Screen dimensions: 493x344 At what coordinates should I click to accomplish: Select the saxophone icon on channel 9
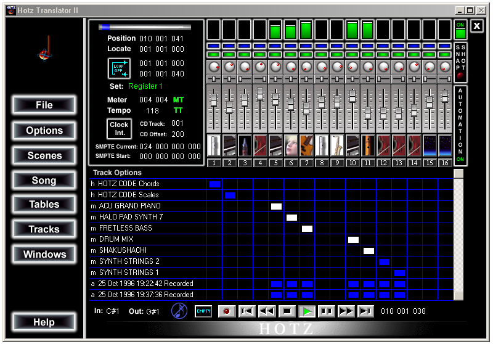coord(337,145)
